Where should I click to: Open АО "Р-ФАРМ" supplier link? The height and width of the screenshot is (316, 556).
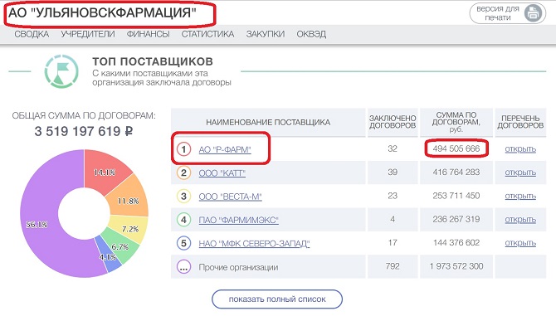click(x=225, y=149)
